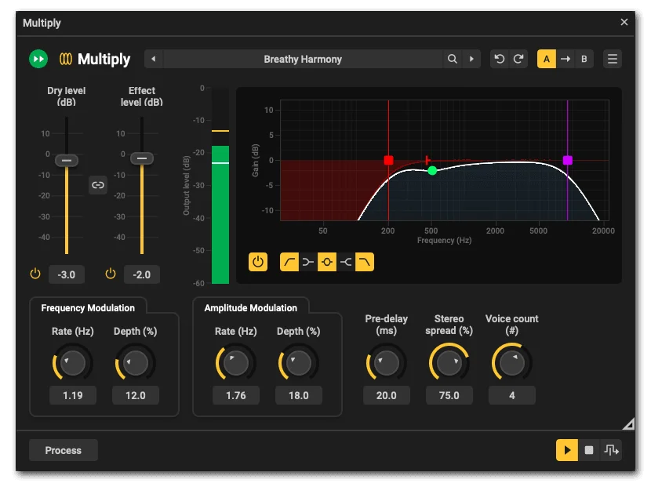
Task: Select the Amplitude Modulation tab label
Action: coord(251,308)
